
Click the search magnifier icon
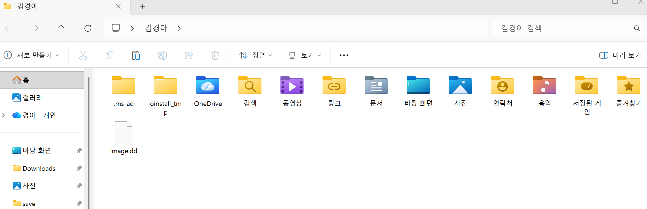[x=637, y=28]
